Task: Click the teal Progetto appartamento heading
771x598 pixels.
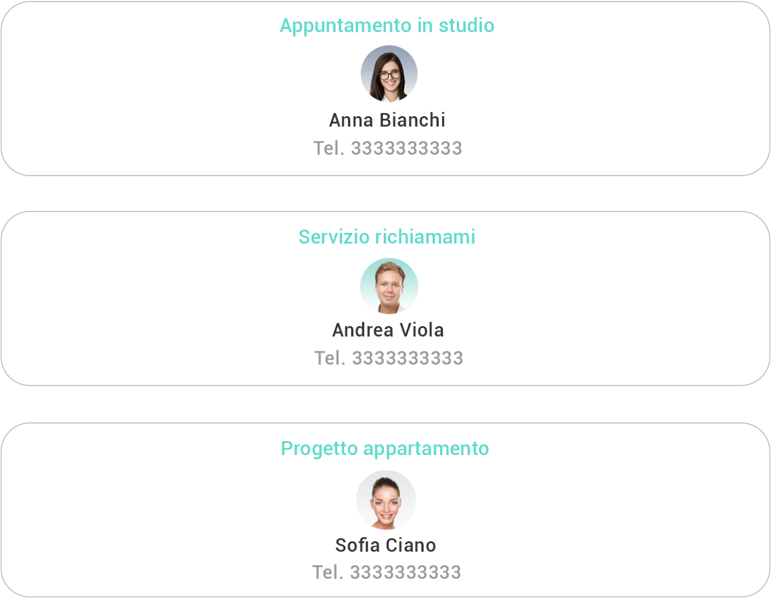Action: (385, 449)
